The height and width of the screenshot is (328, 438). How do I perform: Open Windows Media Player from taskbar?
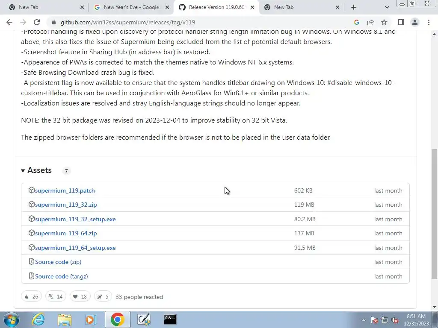click(91, 319)
